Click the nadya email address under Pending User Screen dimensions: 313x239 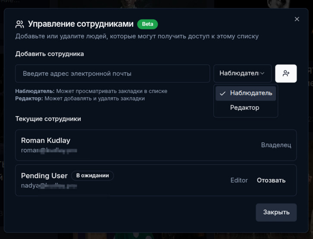[x=49, y=186]
